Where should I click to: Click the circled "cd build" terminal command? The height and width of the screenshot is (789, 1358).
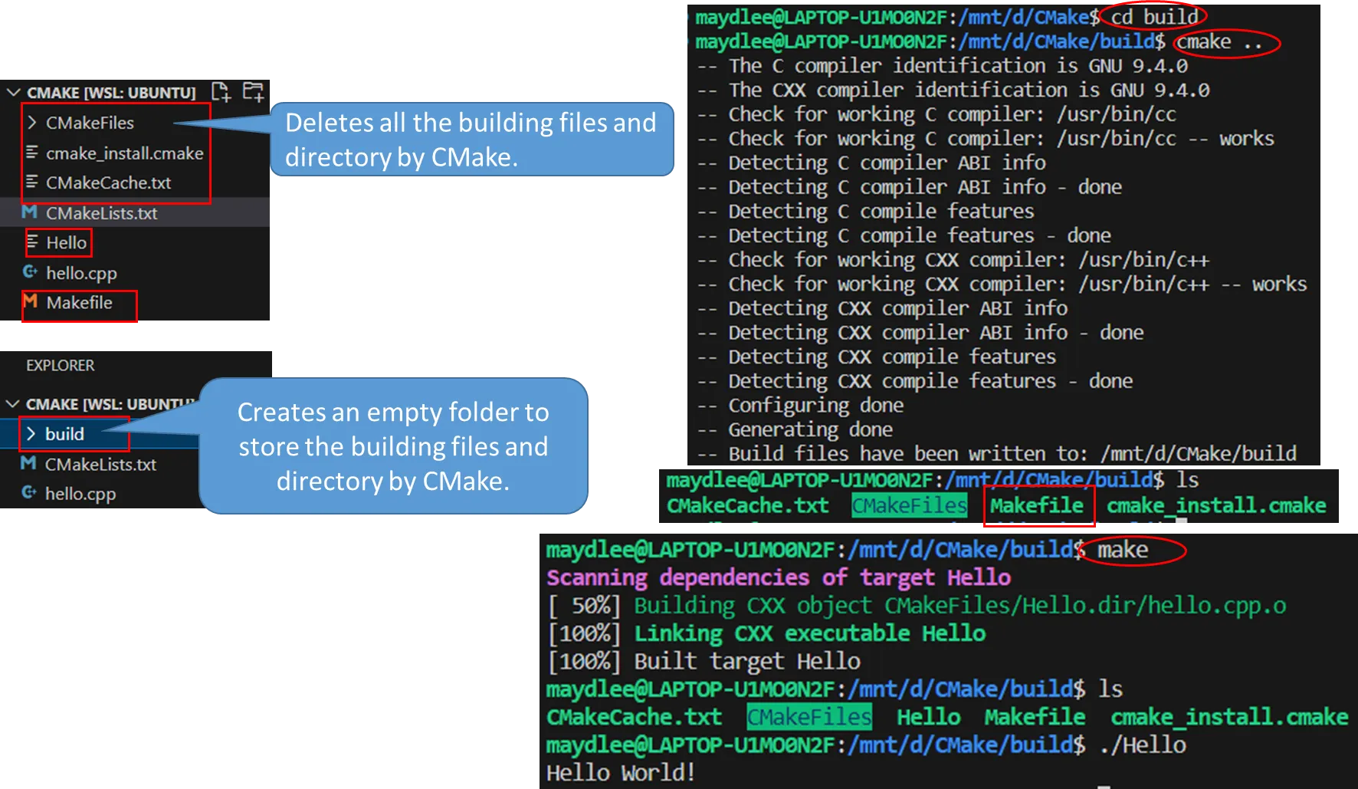click(x=1154, y=17)
